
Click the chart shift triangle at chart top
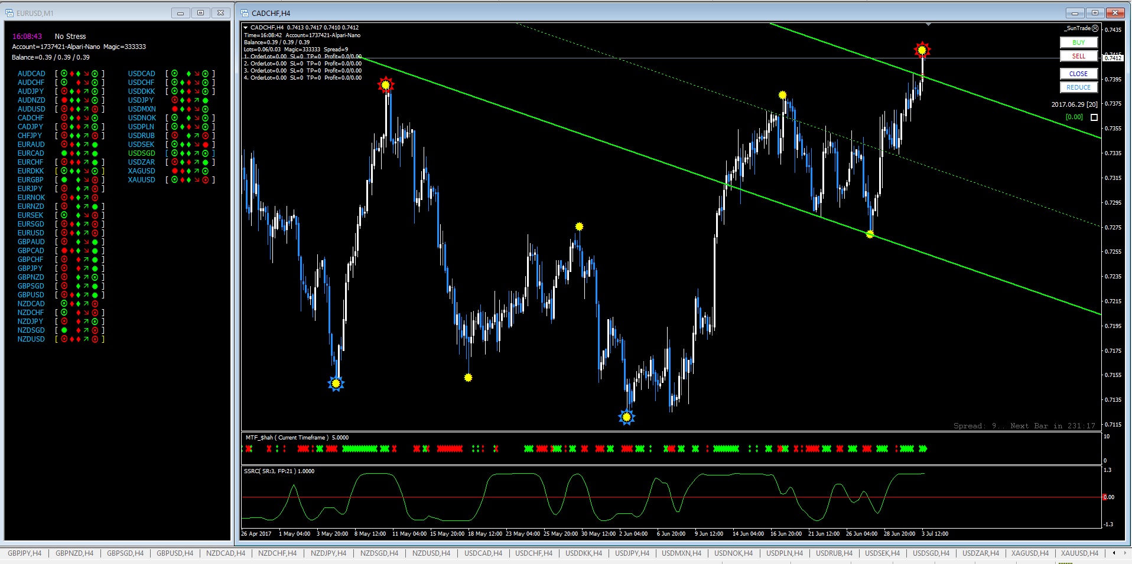tap(928, 25)
